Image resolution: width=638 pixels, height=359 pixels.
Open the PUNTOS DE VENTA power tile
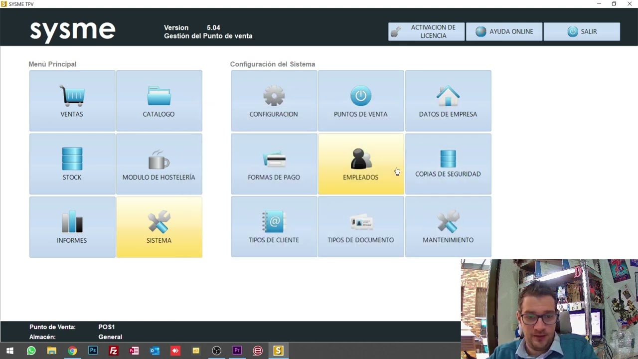[x=361, y=101]
